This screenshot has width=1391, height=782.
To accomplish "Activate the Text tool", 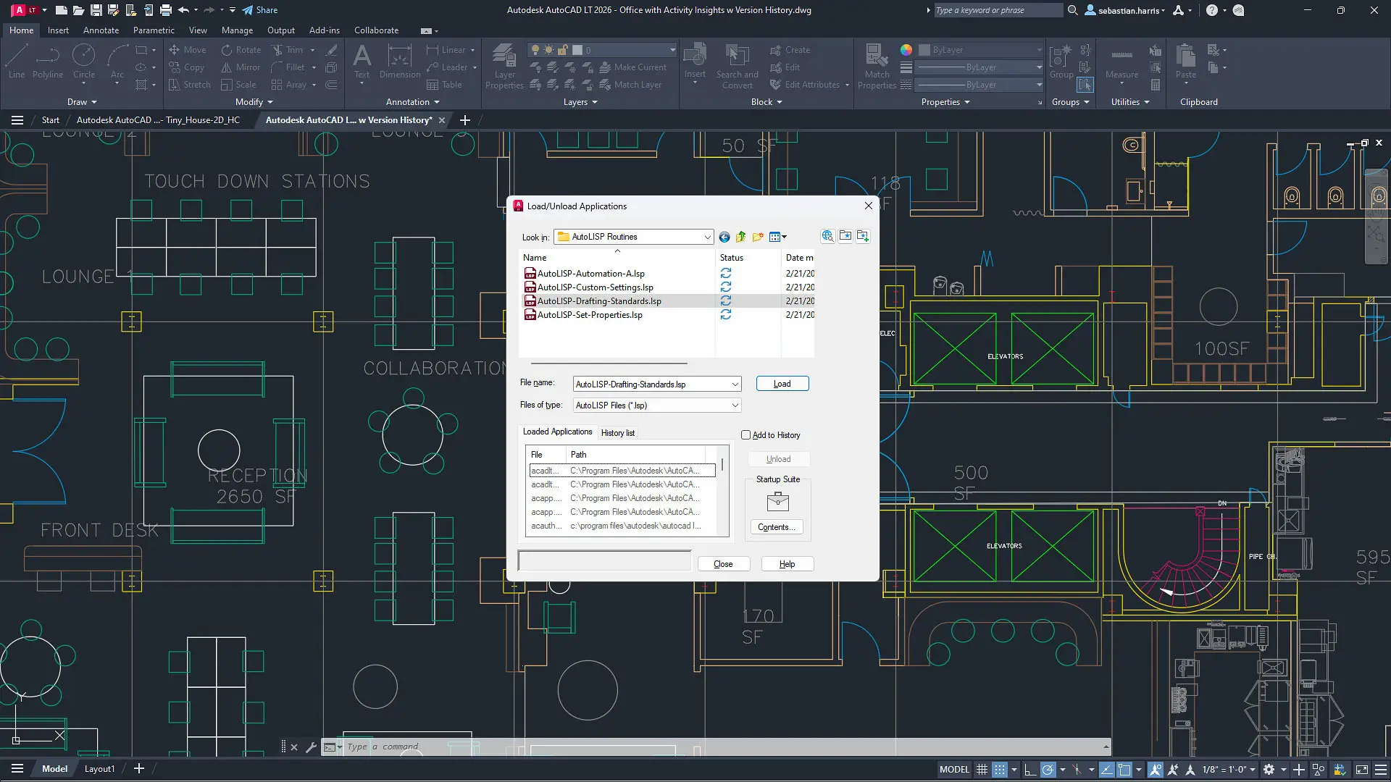I will 362,65.
